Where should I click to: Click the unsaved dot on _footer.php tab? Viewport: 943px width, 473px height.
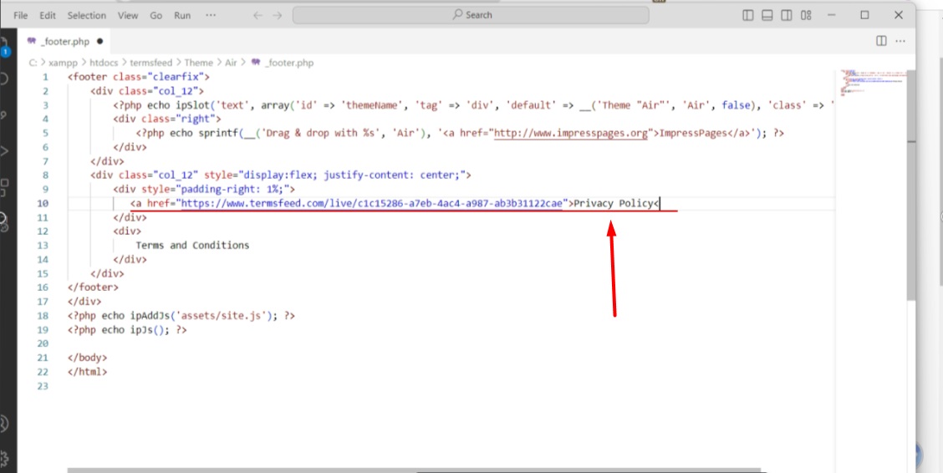coord(99,42)
